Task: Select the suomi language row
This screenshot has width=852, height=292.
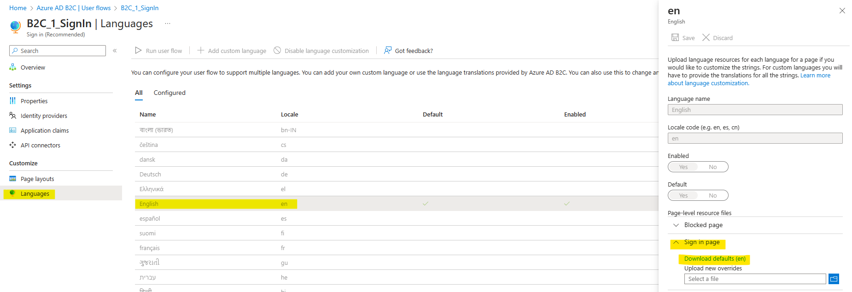Action: (x=397, y=233)
